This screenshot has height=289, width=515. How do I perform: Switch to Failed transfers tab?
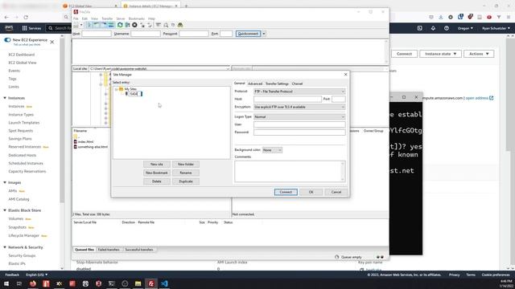point(109,250)
